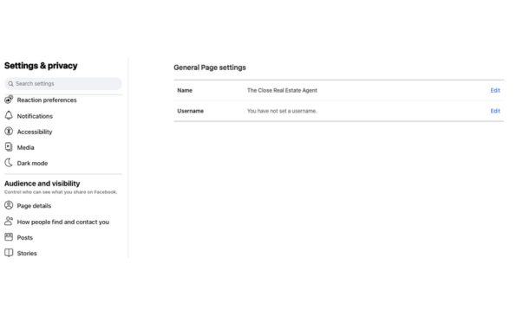
Task: Open Posts settings
Action: (x=25, y=237)
